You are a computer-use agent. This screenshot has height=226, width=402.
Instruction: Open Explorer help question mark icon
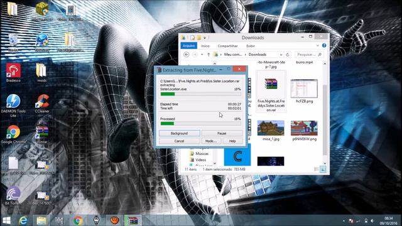point(324,45)
